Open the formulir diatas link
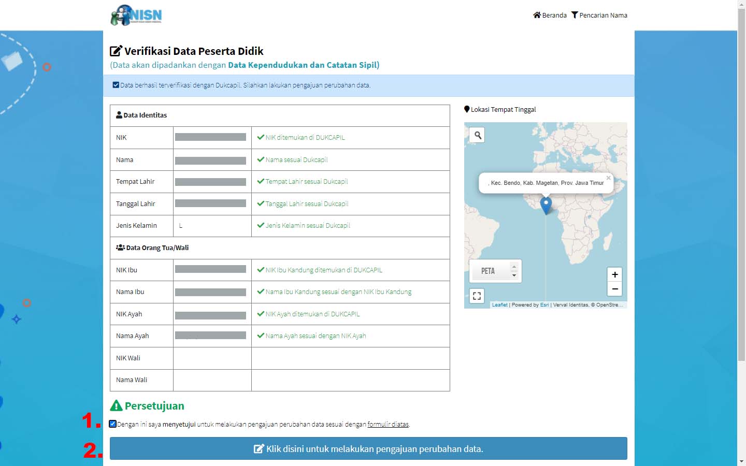Image resolution: width=746 pixels, height=466 pixels. 388,424
